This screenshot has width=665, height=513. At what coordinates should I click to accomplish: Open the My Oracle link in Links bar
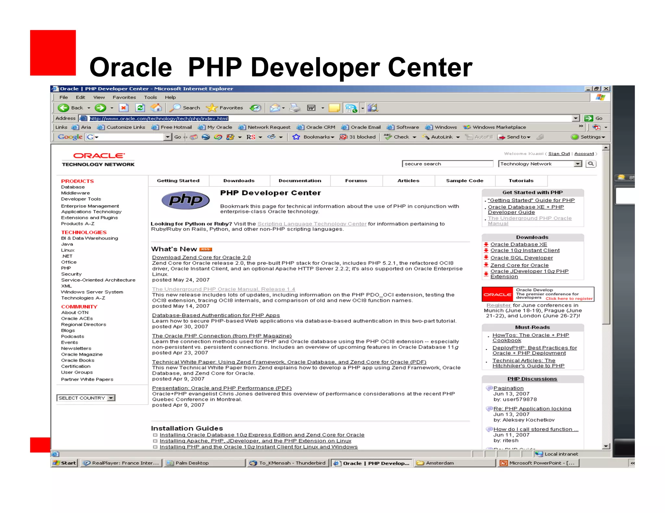coord(215,127)
